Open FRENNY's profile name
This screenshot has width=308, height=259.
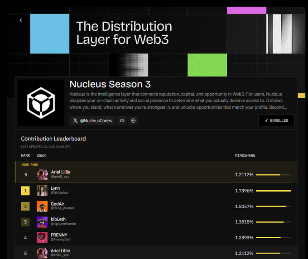pos(59,235)
